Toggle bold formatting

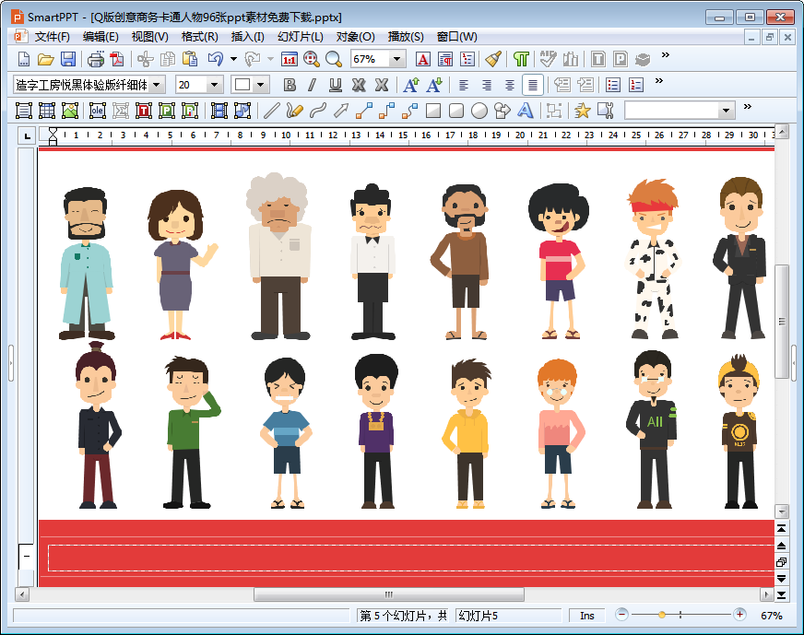[290, 85]
